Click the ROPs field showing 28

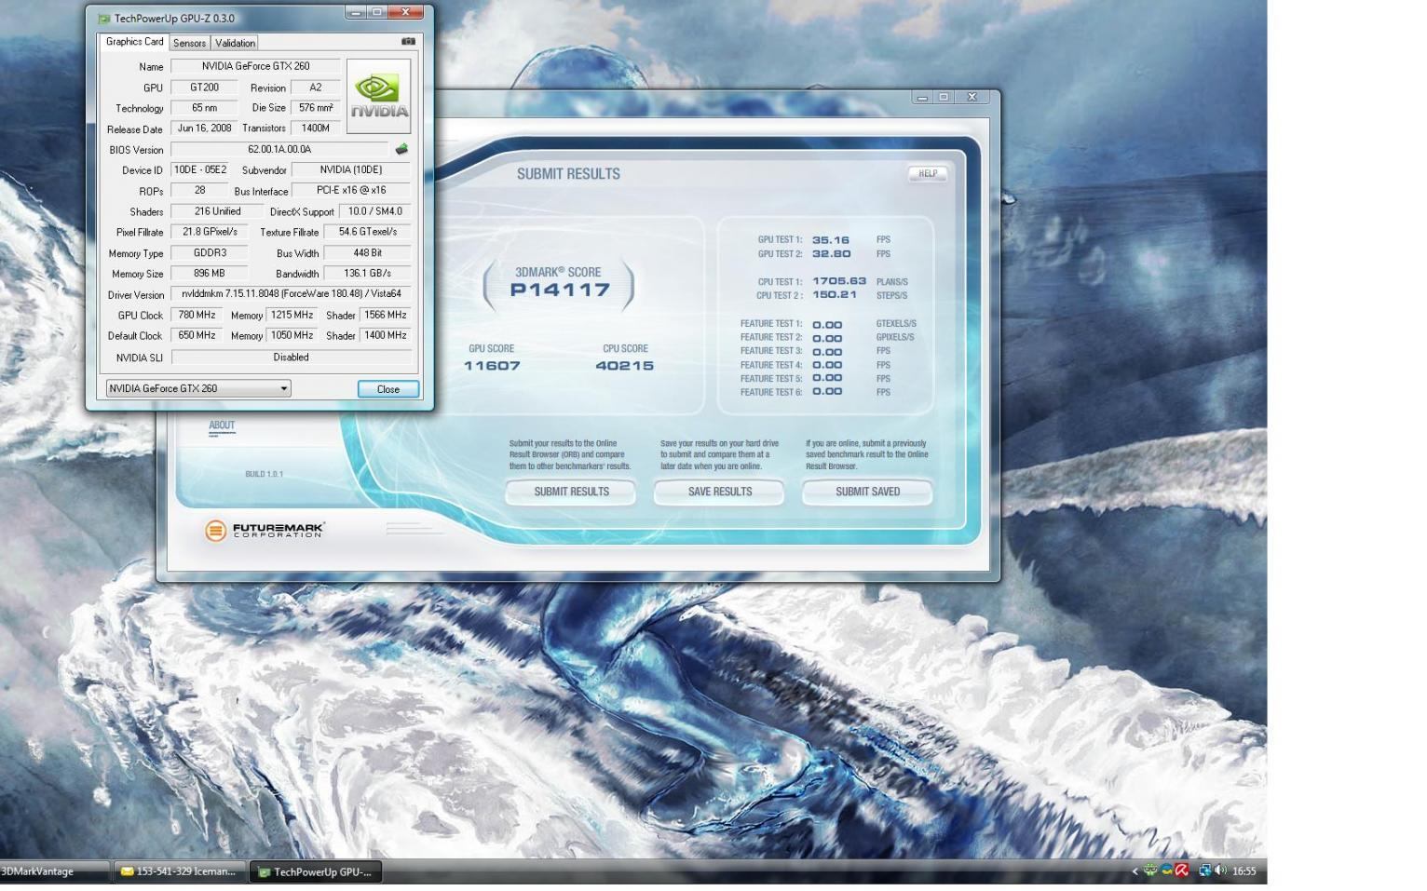(199, 190)
